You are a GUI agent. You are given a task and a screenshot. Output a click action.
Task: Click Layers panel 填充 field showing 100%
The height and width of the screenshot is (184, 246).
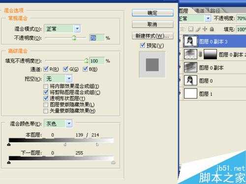[241, 29]
